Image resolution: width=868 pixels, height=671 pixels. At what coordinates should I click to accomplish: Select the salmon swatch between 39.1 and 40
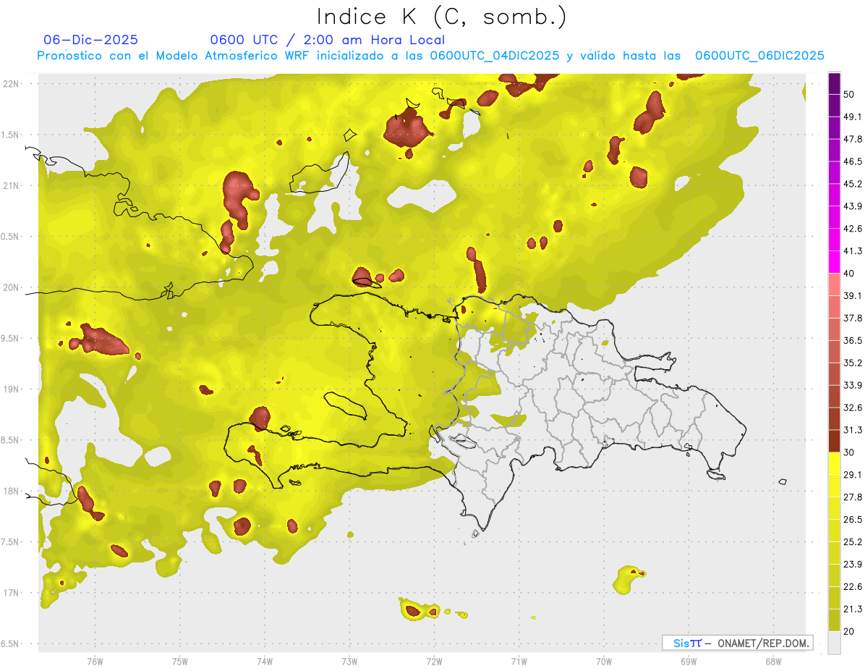click(x=834, y=284)
